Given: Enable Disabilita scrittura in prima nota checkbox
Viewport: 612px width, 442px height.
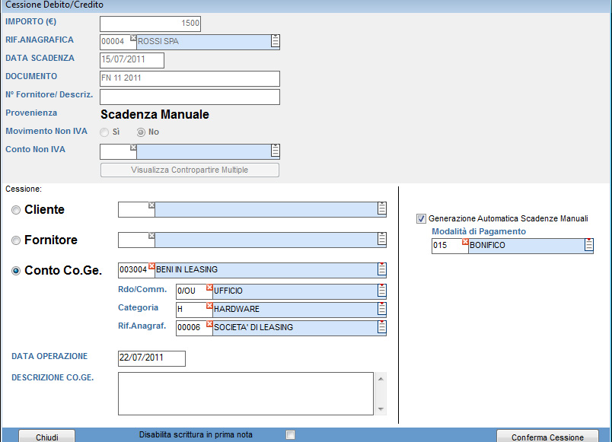Looking at the screenshot, I should (x=289, y=435).
